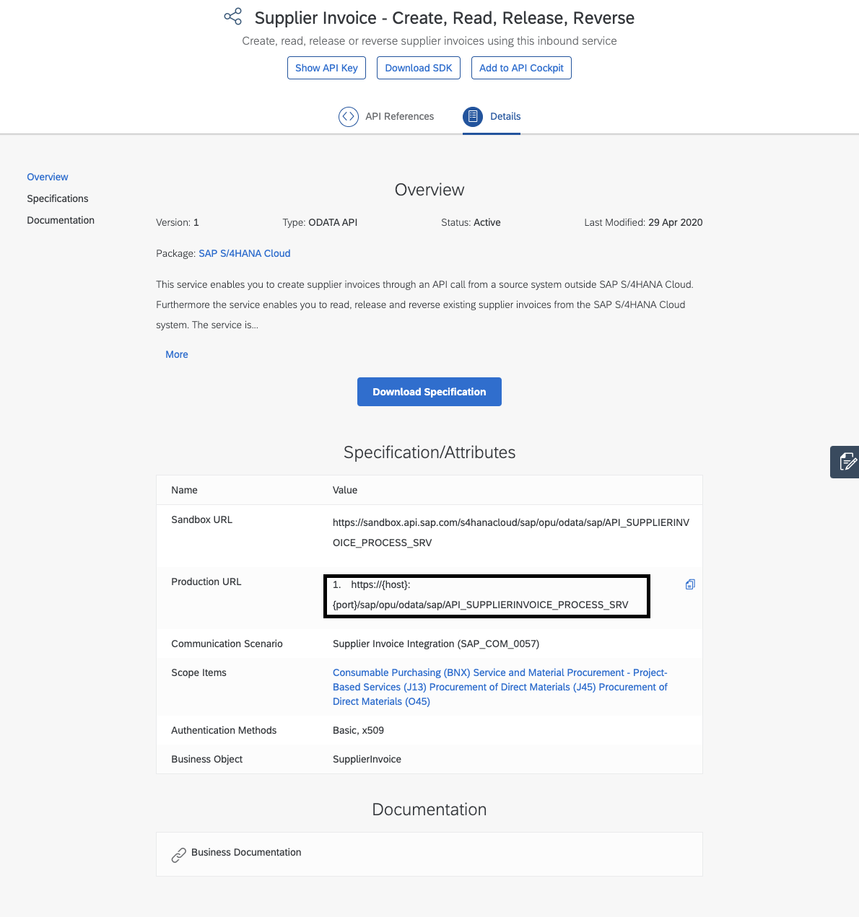
Task: Click the Show API Key button
Action: (x=326, y=67)
